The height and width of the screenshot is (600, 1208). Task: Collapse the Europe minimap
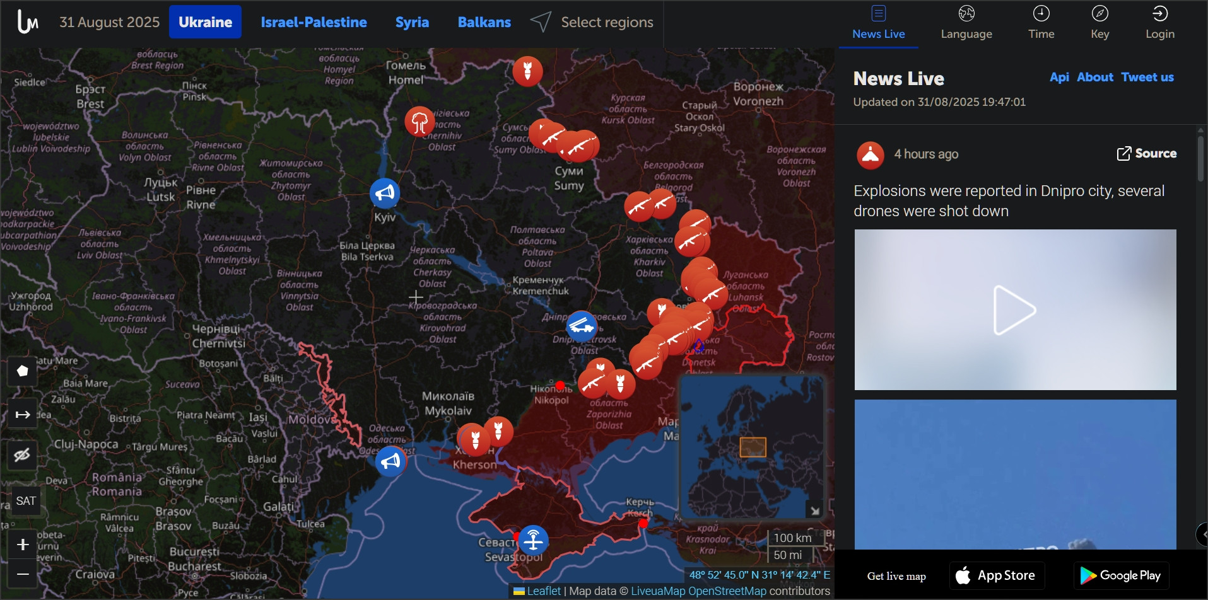point(815,511)
